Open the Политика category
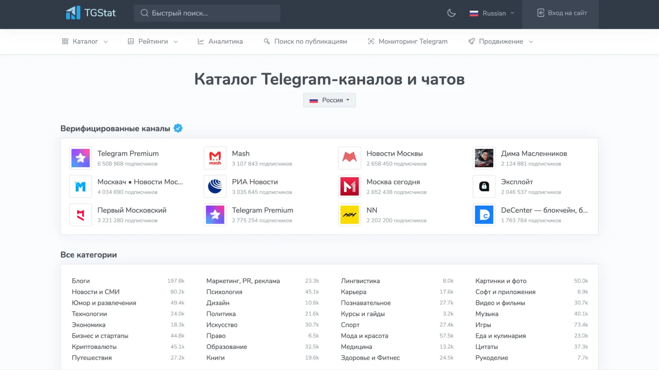Image resolution: width=659 pixels, height=370 pixels. click(221, 314)
